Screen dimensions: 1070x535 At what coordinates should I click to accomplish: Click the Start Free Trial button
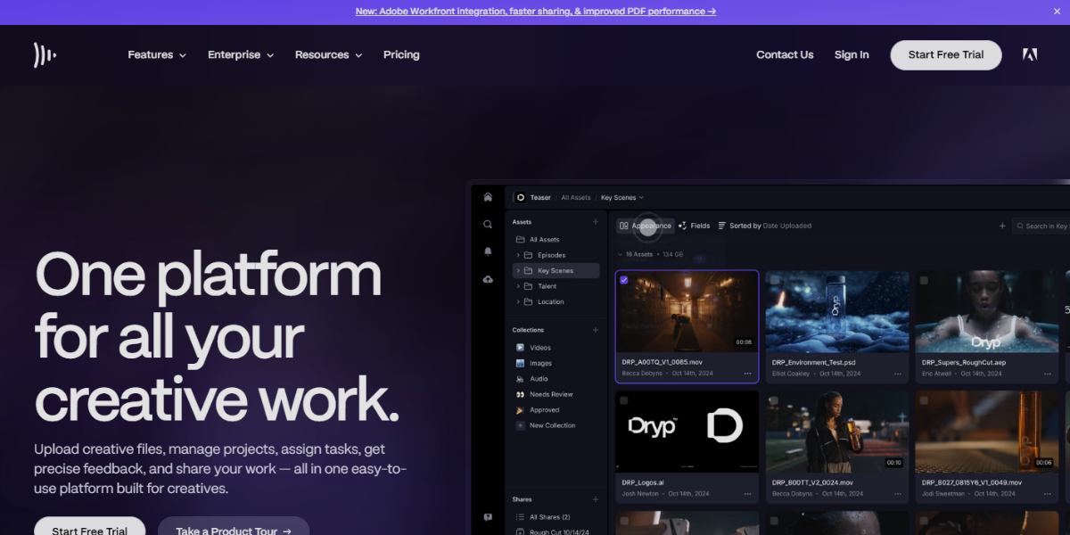coord(945,54)
